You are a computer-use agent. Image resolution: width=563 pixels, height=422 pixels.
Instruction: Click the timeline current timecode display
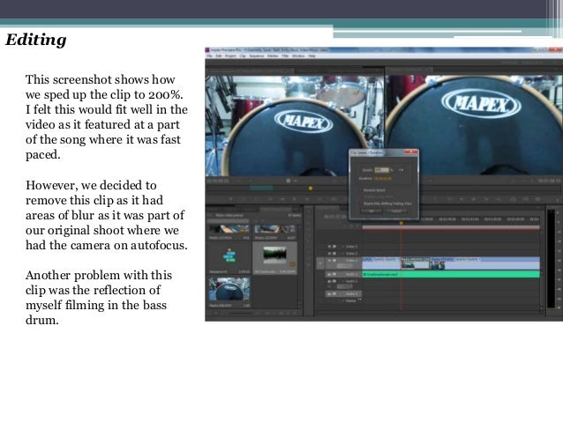tap(334, 217)
